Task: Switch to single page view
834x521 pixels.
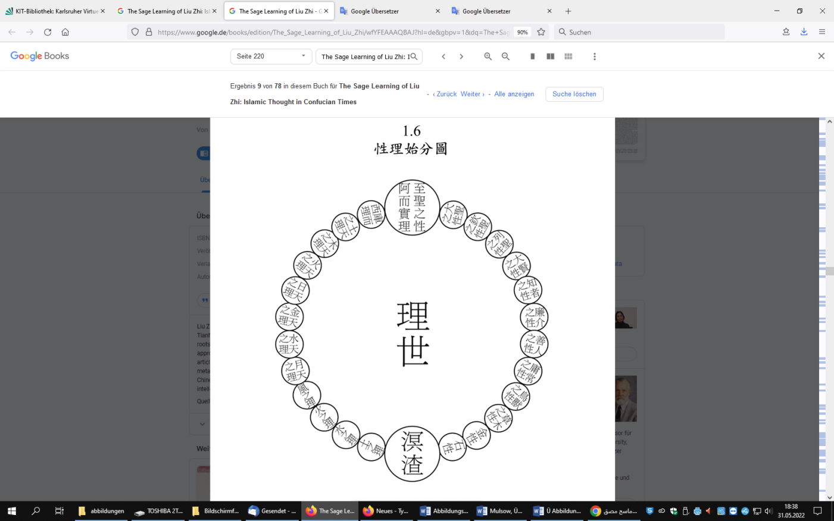Action: click(x=532, y=57)
